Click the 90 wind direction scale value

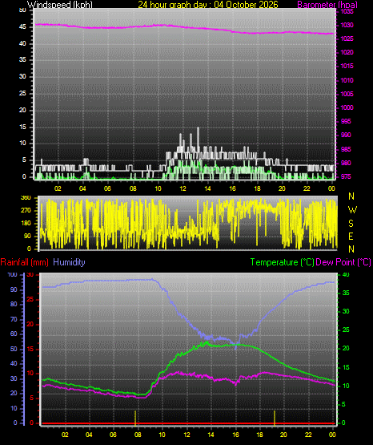(x=27, y=236)
